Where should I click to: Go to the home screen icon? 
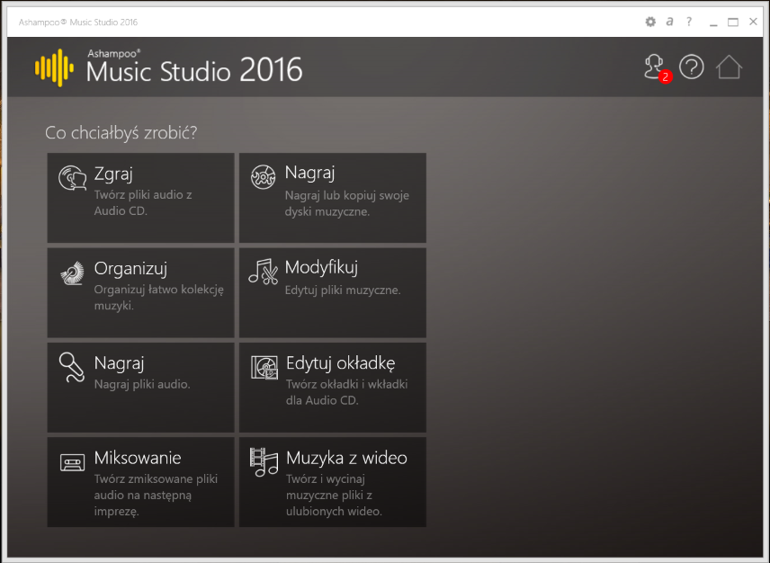point(729,67)
